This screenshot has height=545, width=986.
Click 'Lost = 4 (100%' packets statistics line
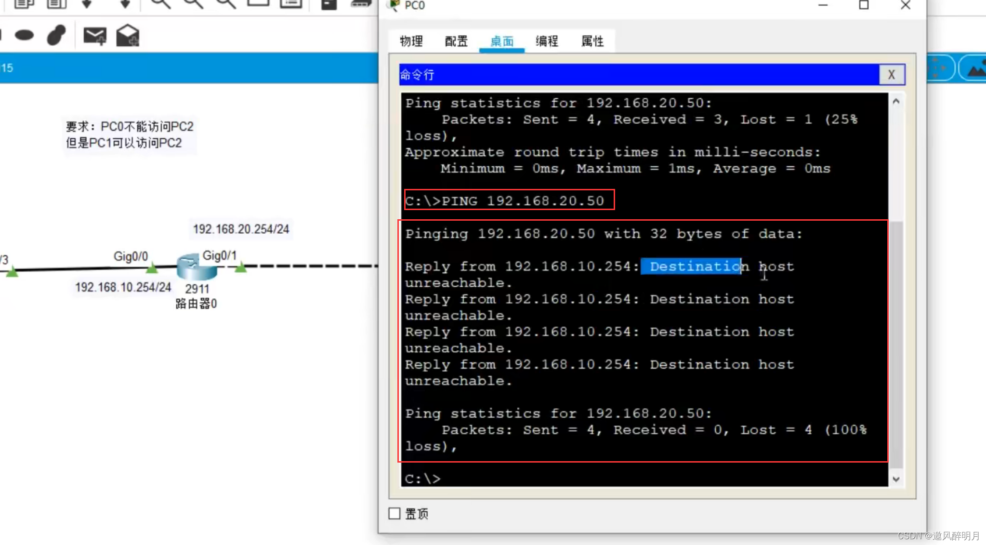click(654, 430)
